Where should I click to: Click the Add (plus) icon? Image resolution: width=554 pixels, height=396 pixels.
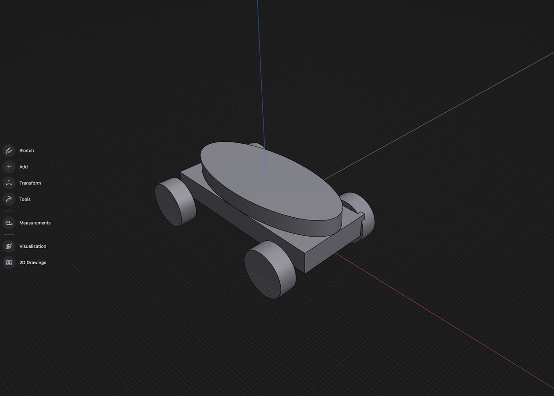(x=8, y=167)
